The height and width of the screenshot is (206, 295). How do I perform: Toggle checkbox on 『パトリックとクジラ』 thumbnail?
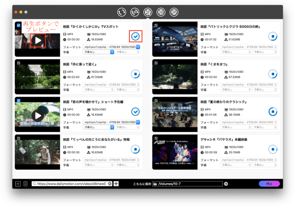click(x=156, y=25)
